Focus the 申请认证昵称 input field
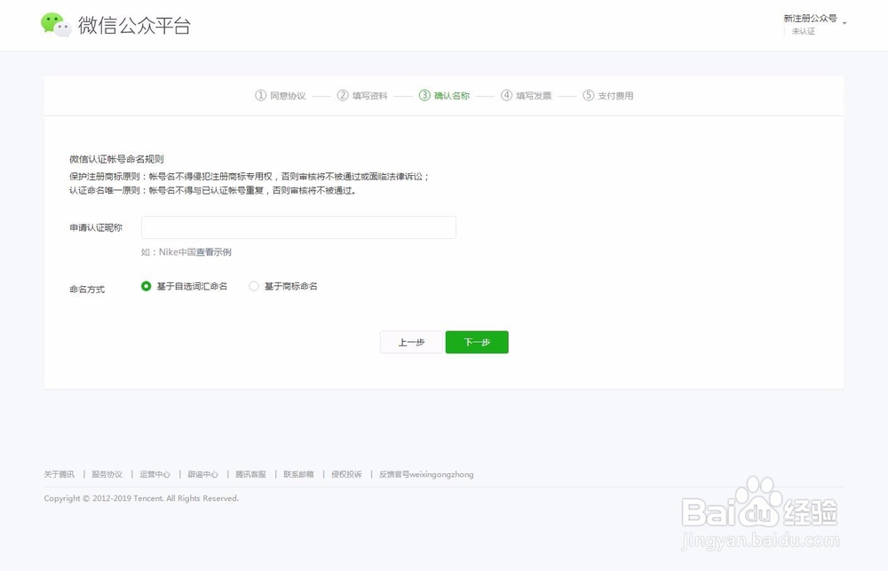888x571 pixels. [298, 227]
